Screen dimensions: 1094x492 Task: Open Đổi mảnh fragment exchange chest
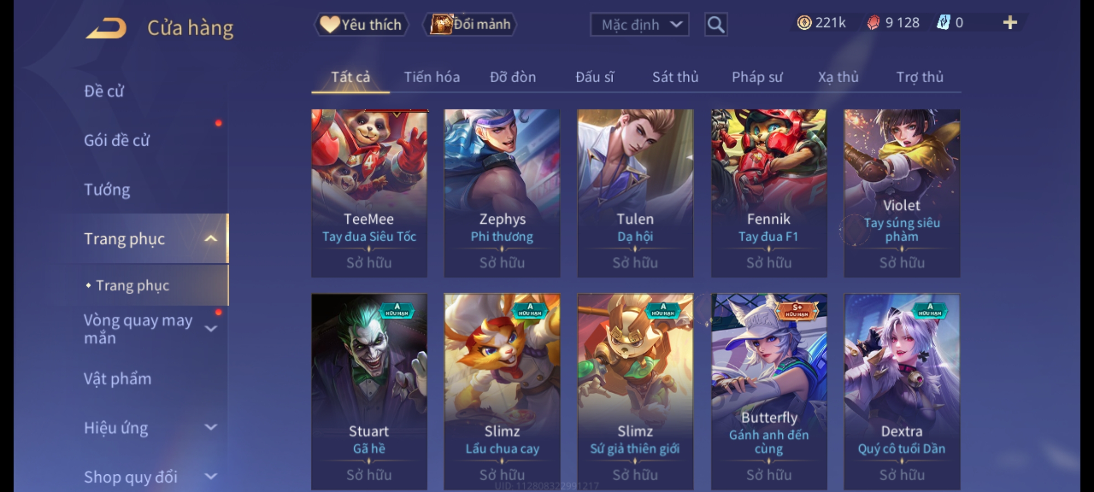(470, 25)
